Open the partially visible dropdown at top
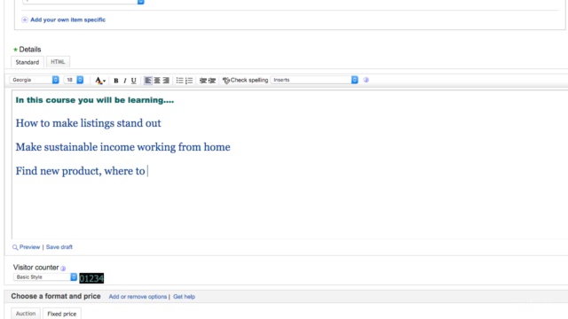Viewport: 568px width, 319px height. click(x=83, y=2)
